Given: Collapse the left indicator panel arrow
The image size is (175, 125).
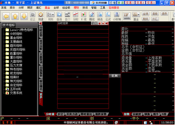Looking at the screenshot, I should [41, 24].
